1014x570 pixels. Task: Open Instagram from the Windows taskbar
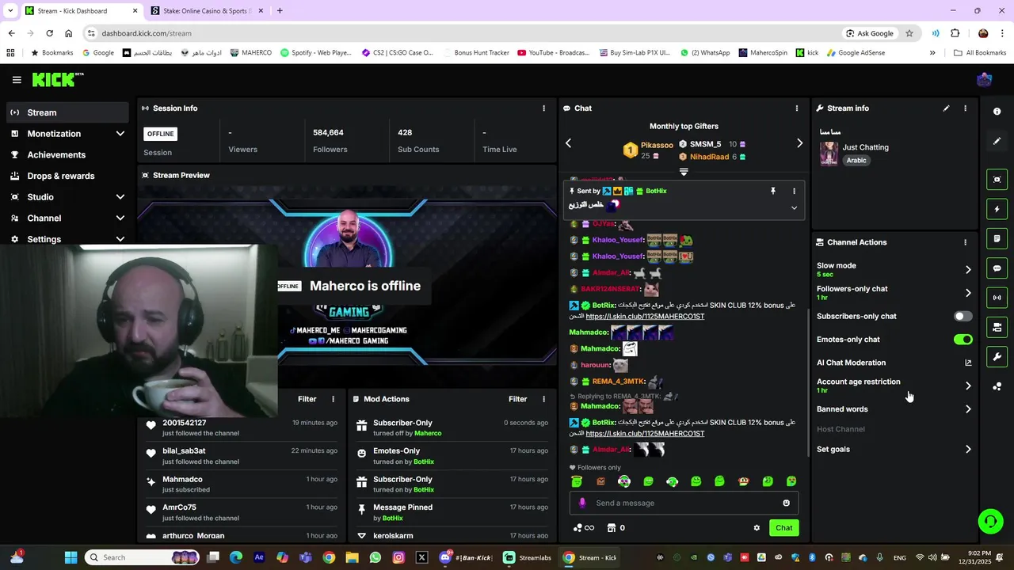pos(398,557)
